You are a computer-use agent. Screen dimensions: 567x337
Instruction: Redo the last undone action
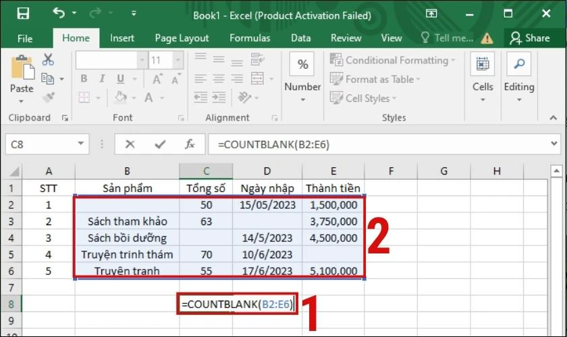(x=95, y=13)
